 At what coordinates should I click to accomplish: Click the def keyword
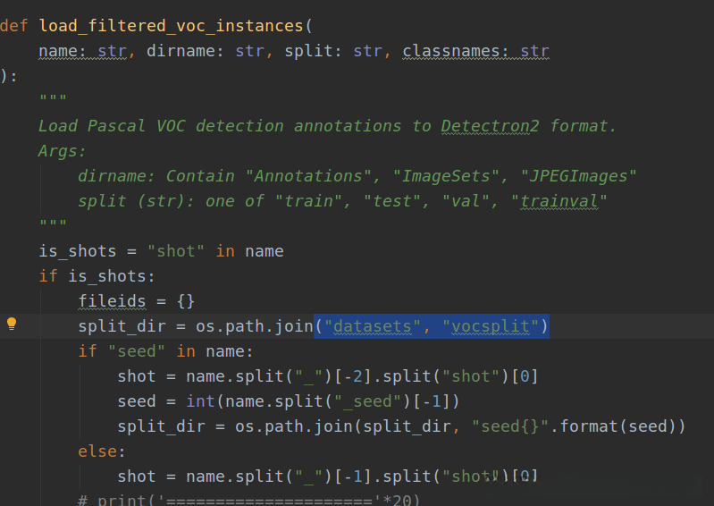click(x=14, y=25)
